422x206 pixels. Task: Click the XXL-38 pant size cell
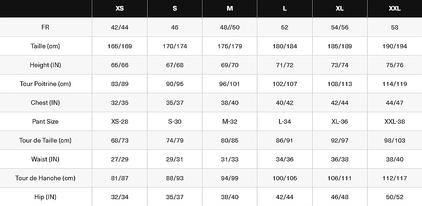tap(394, 122)
